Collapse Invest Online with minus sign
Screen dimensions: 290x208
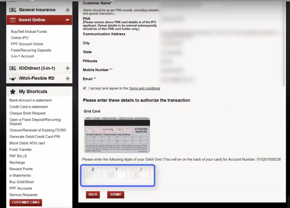67,20
